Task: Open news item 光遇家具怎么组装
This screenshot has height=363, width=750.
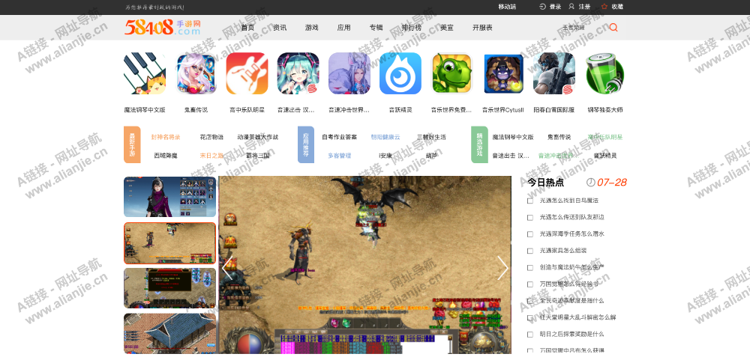Action: coord(563,251)
